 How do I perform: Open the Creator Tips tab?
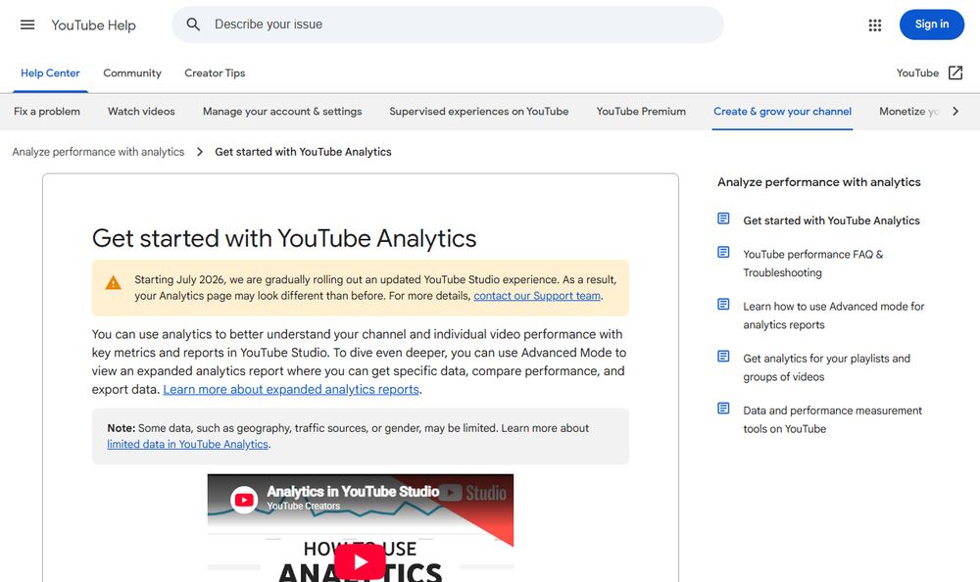click(x=215, y=73)
